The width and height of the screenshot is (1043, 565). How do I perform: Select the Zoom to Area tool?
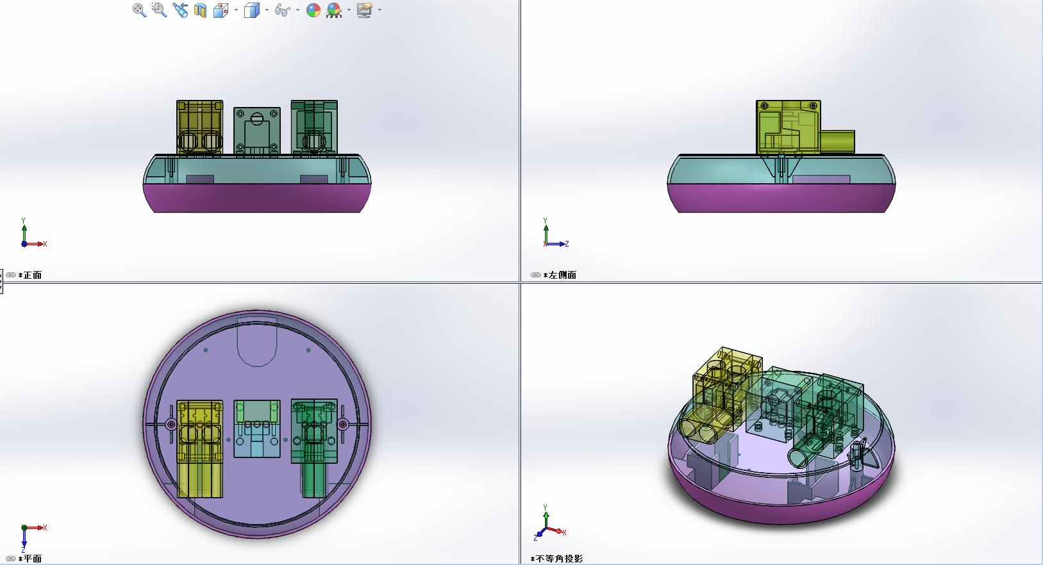coord(159,10)
